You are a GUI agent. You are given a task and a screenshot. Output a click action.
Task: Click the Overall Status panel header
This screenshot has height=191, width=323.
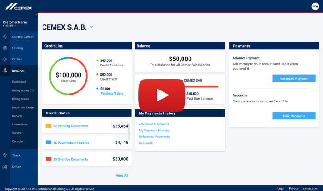tap(86, 113)
